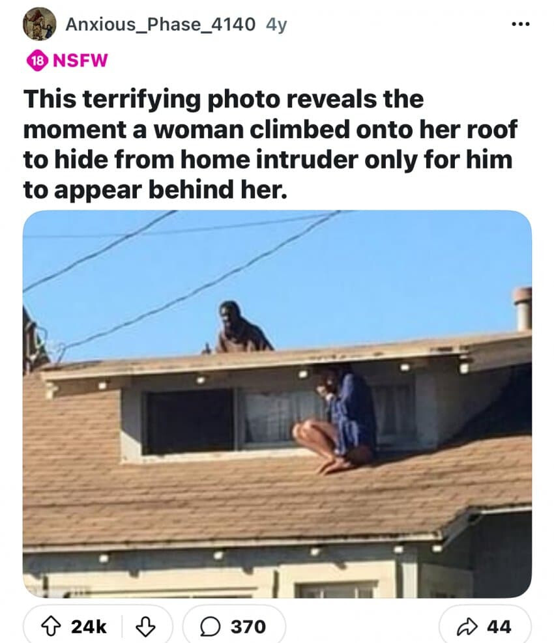Open the poster's profile avatar
Screen dimensions: 554x643
39,24
